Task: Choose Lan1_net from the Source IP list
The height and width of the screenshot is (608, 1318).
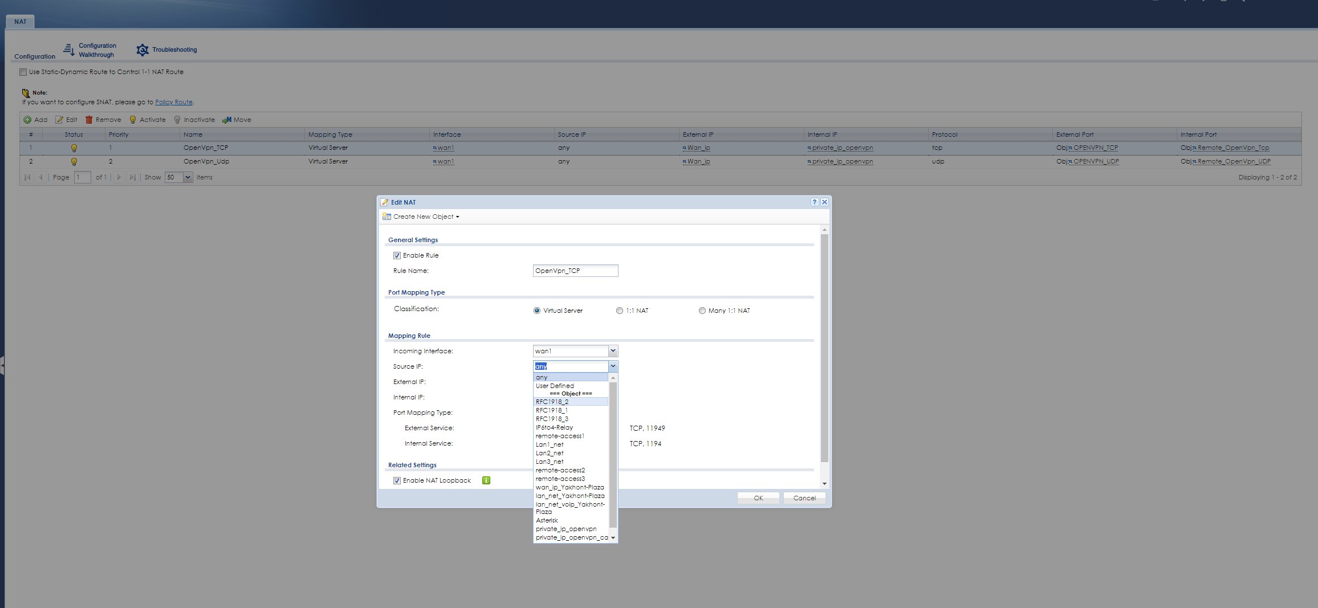Action: pos(550,444)
